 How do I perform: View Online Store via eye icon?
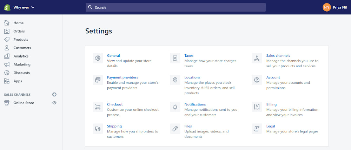click(x=54, y=103)
